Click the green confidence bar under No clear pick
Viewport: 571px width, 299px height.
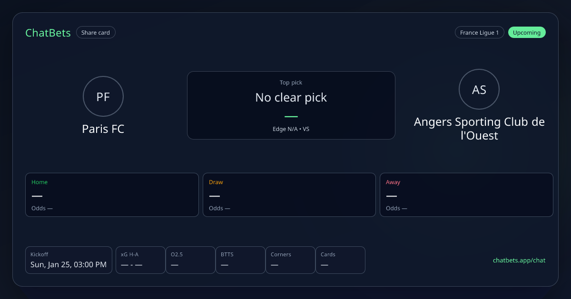[291, 116]
